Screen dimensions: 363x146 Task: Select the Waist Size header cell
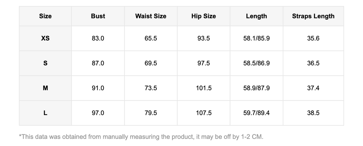point(151,16)
